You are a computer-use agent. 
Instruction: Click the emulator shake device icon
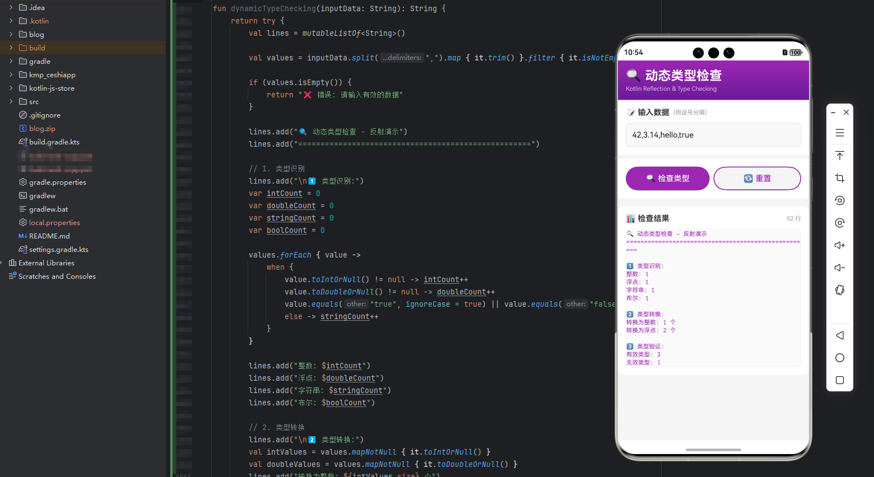[839, 290]
